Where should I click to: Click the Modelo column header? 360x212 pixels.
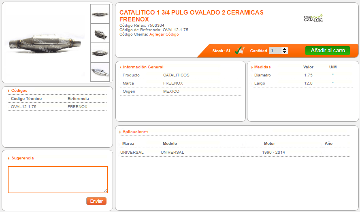tap(170, 144)
